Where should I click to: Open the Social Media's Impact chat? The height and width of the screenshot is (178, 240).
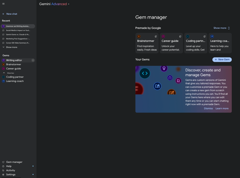point(18,30)
